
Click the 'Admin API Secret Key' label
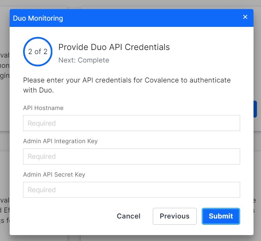tap(54, 174)
